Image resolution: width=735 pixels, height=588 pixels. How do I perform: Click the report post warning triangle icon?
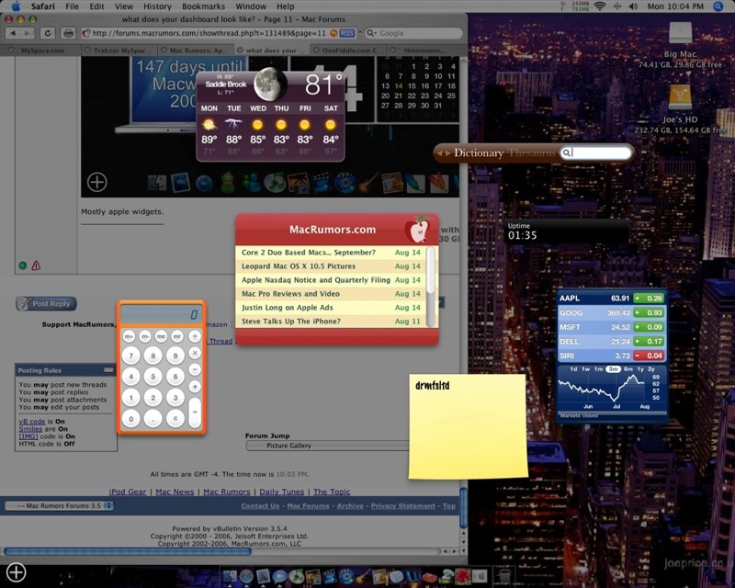[x=36, y=266]
